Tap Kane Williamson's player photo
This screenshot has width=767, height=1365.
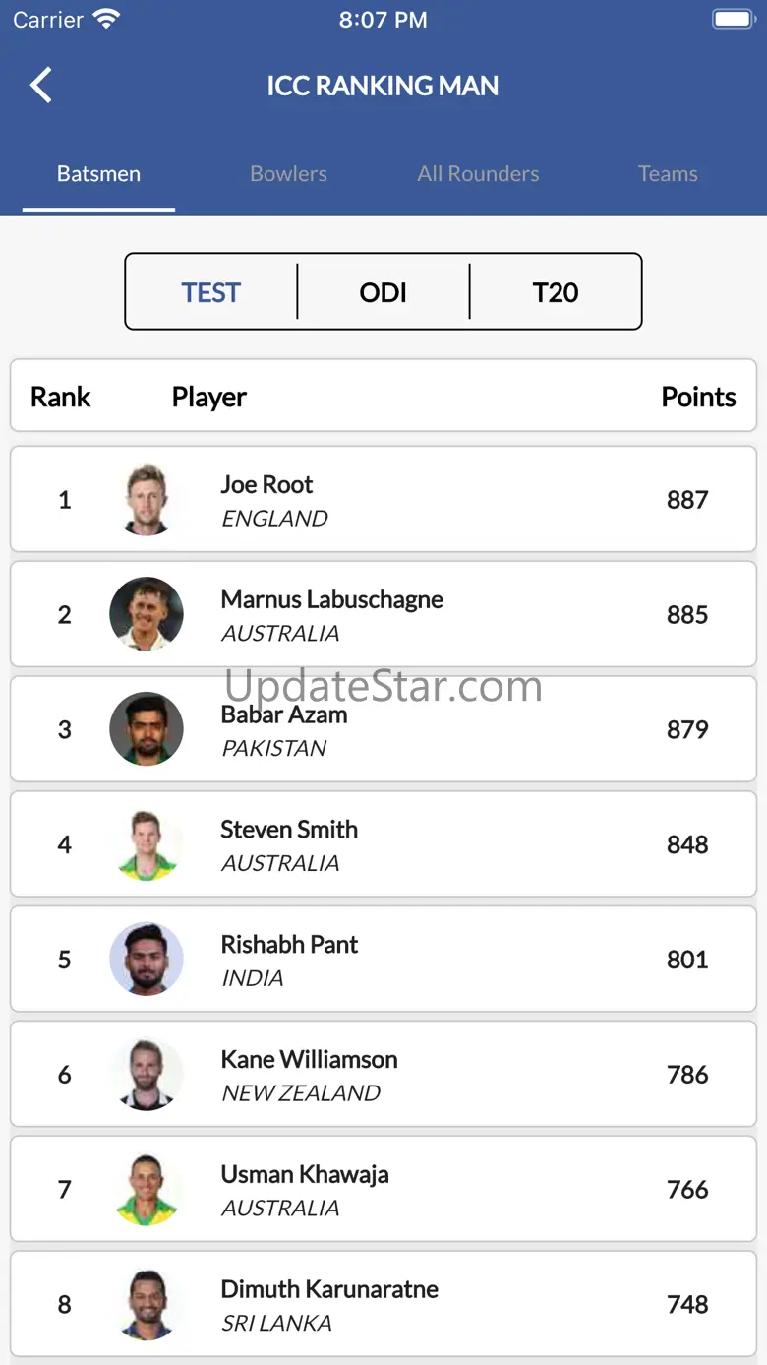point(147,1075)
